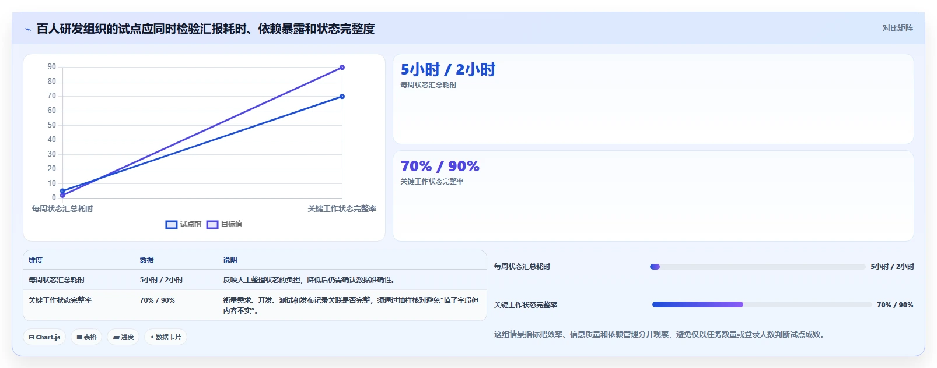Click chart x-axis label 关键工作状态完整率

pyautogui.click(x=342, y=208)
